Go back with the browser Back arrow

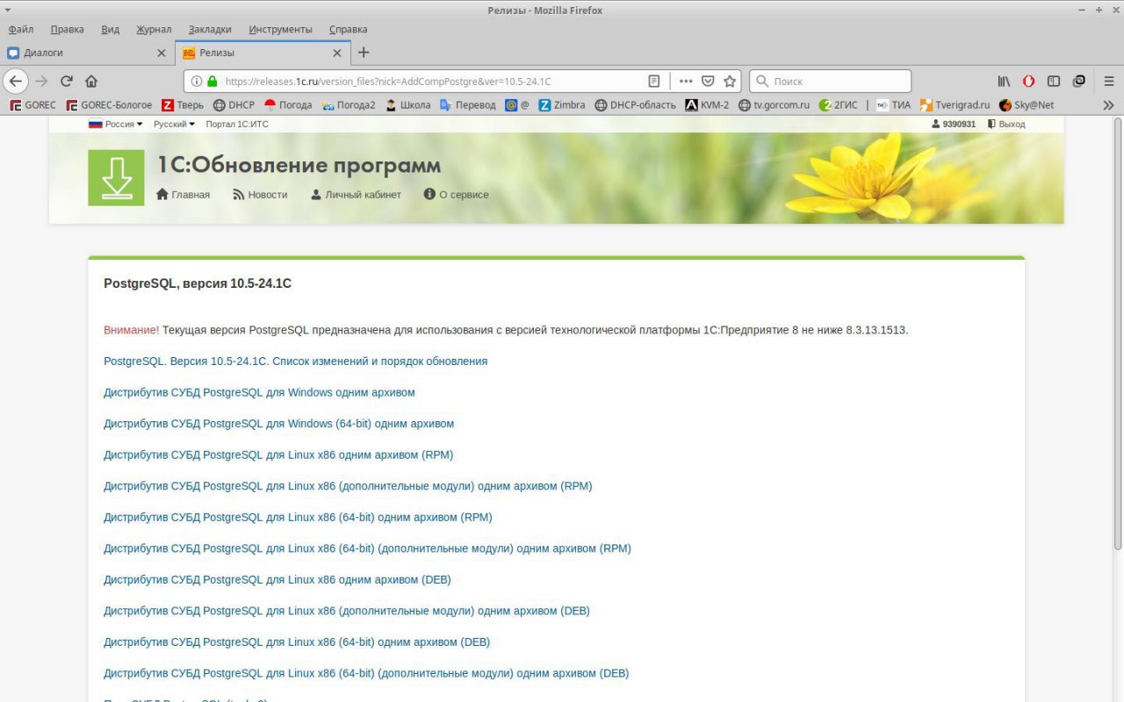point(16,81)
